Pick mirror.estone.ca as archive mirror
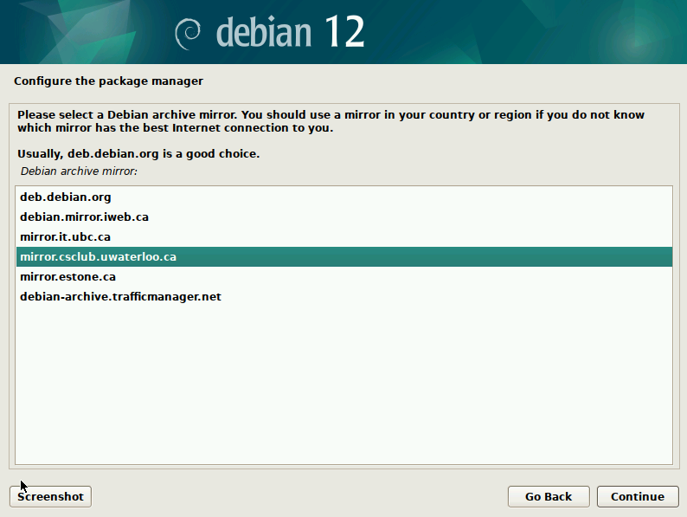 344,277
